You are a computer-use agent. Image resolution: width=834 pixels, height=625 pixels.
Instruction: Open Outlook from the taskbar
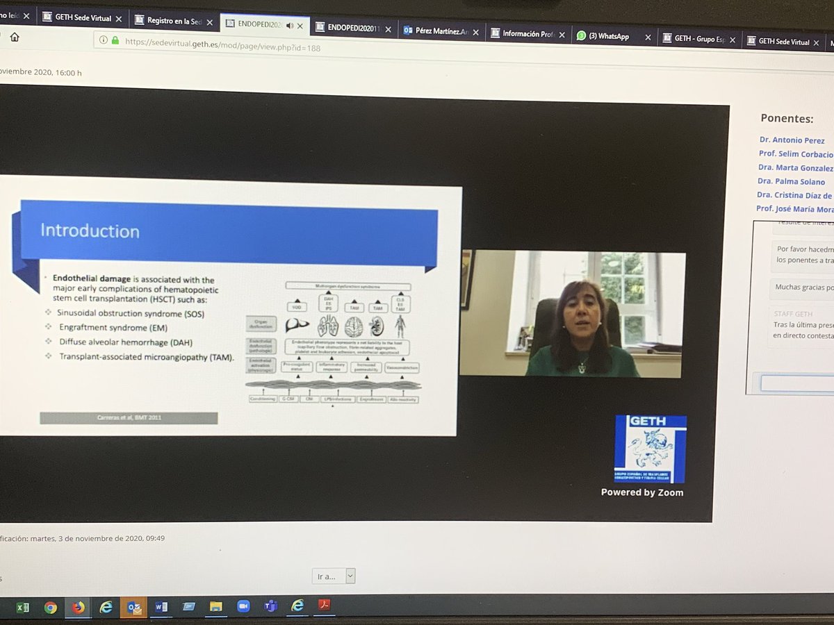(x=133, y=608)
